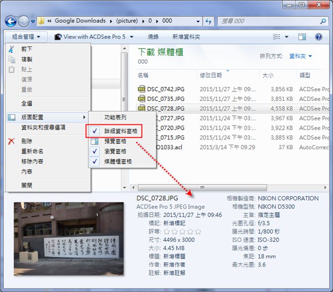Click the preview thumbnail of DSC_0728.JPG
The height and width of the screenshot is (292, 333).
pos(69,239)
